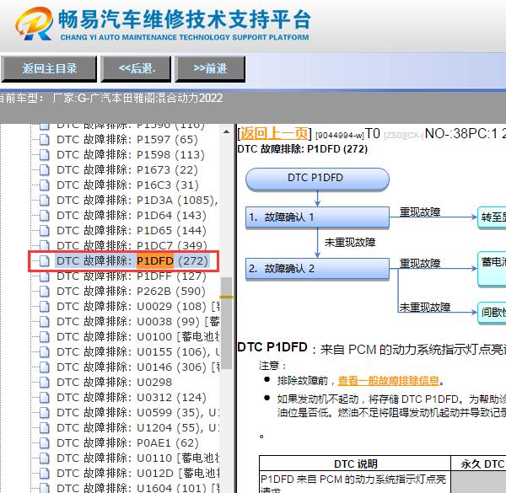Click flowchart step 2. 故障确认 2
The width and height of the screenshot is (506, 493).
317,269
